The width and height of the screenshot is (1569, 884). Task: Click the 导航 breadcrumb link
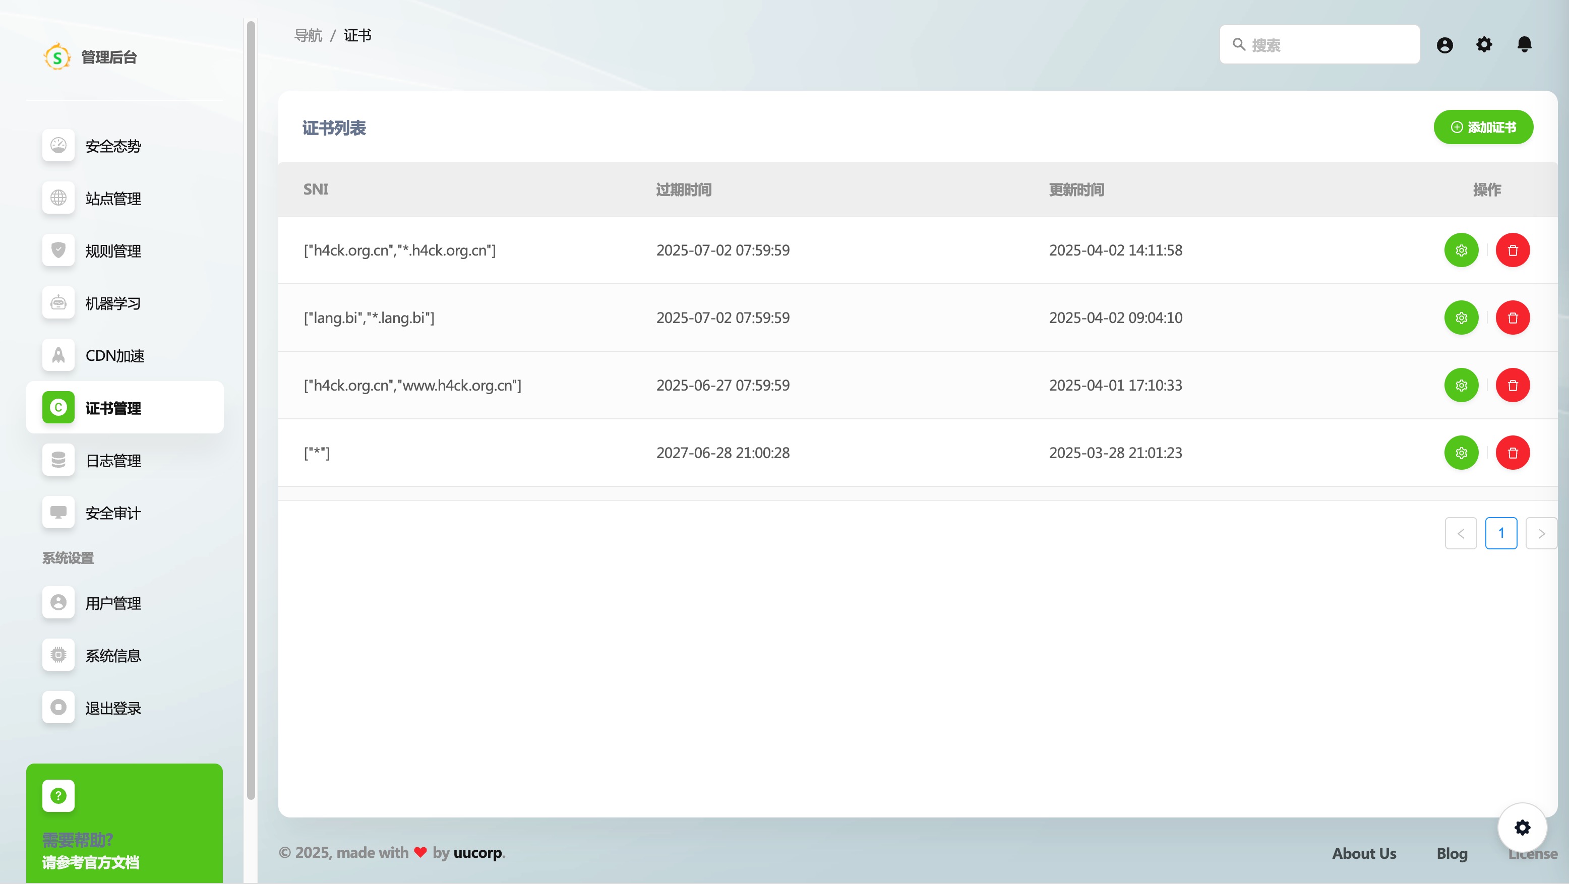click(x=308, y=35)
